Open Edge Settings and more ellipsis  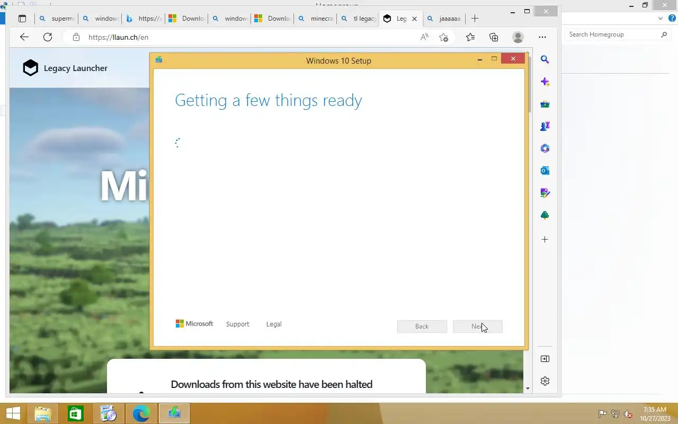pyautogui.click(x=542, y=37)
